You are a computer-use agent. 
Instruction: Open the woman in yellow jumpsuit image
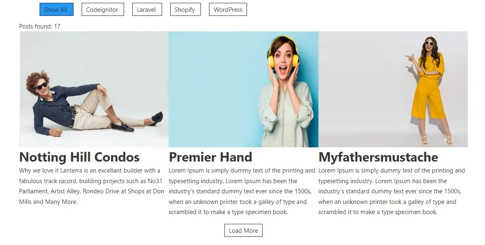(393, 90)
